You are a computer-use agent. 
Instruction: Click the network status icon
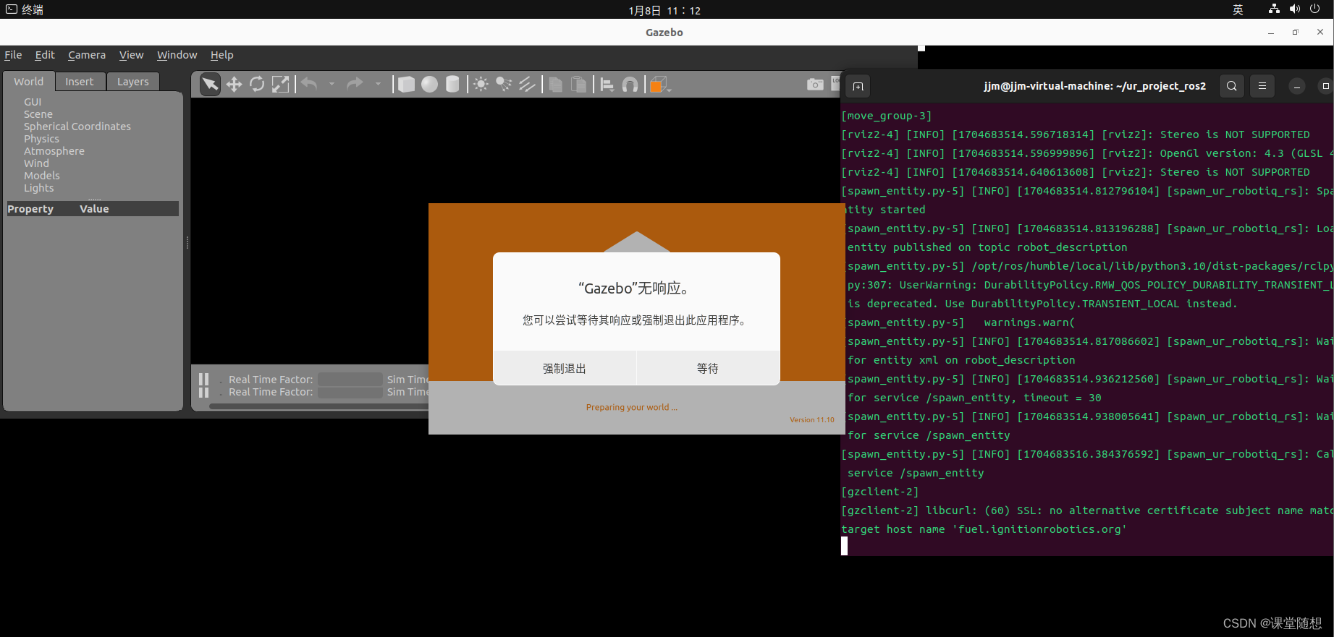tap(1274, 9)
